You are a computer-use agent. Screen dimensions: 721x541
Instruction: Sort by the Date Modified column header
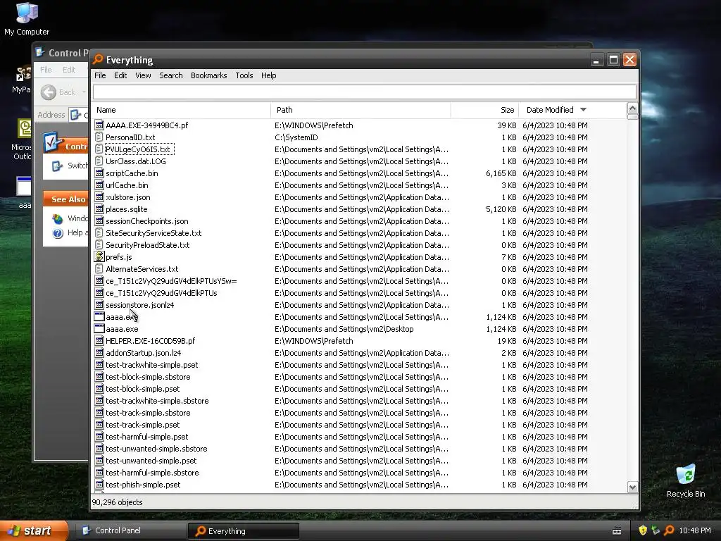[572, 110]
